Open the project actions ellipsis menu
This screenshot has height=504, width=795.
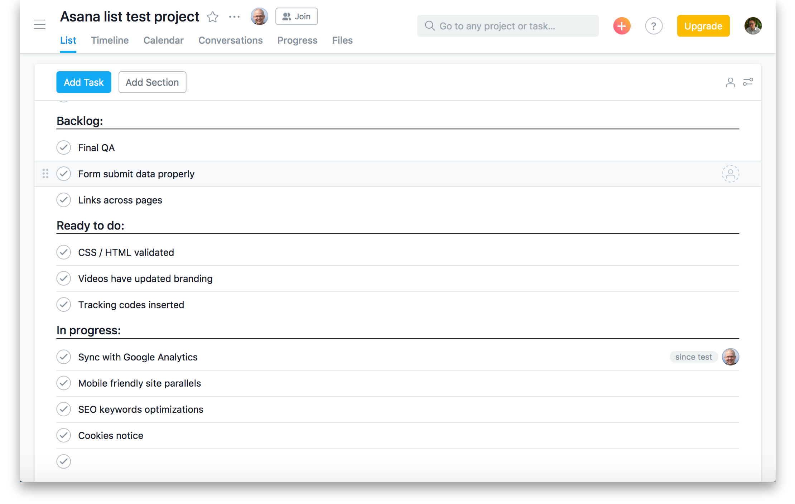click(234, 17)
